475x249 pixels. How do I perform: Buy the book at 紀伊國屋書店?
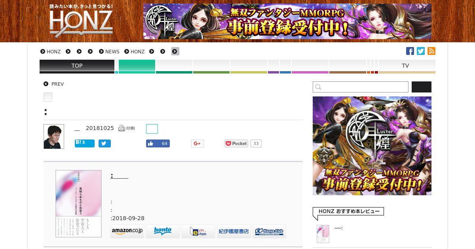tap(234, 231)
